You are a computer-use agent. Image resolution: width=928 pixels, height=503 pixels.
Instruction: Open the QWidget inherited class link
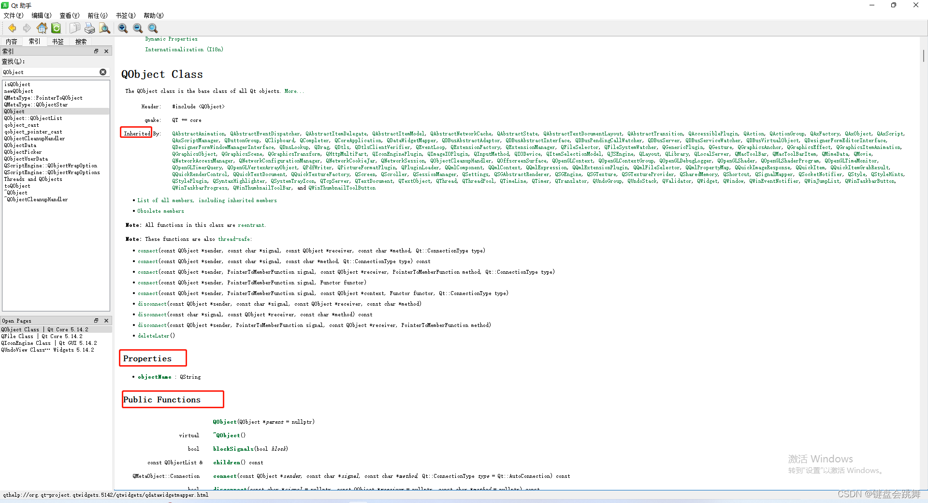coord(707,181)
